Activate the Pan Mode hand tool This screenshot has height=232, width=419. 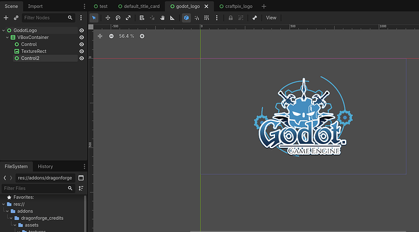(x=162, y=18)
